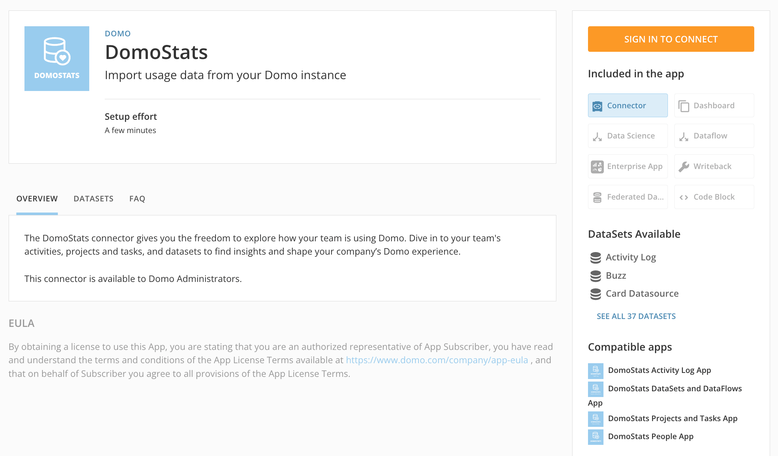778x456 pixels.
Task: Click the Dashboard pages icon
Action: tap(684, 106)
